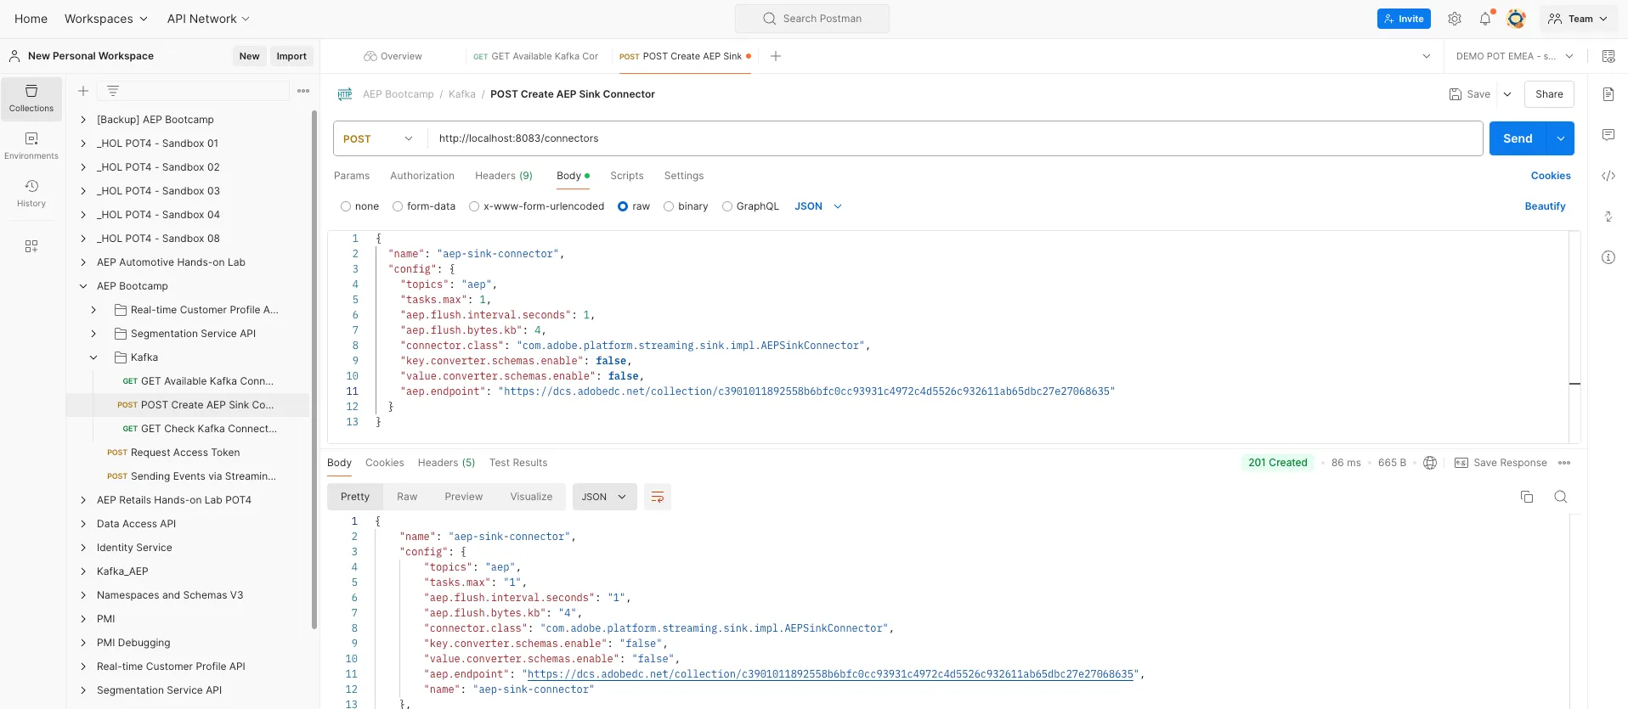The image size is (1628, 709).
Task: Click the Invite button
Action: click(1404, 19)
